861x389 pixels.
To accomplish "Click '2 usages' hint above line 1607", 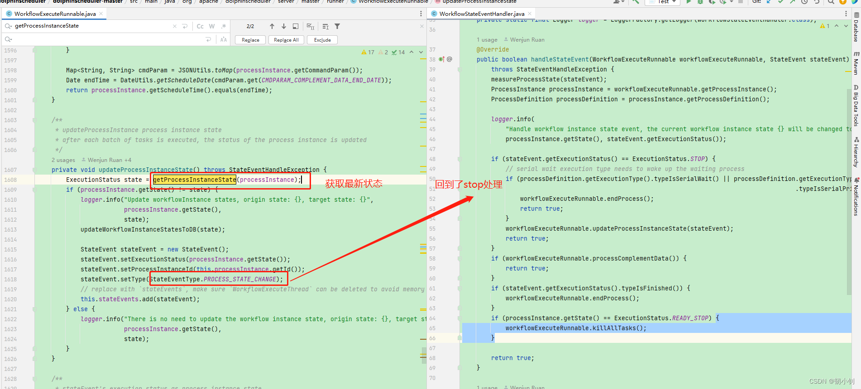I will [63, 160].
